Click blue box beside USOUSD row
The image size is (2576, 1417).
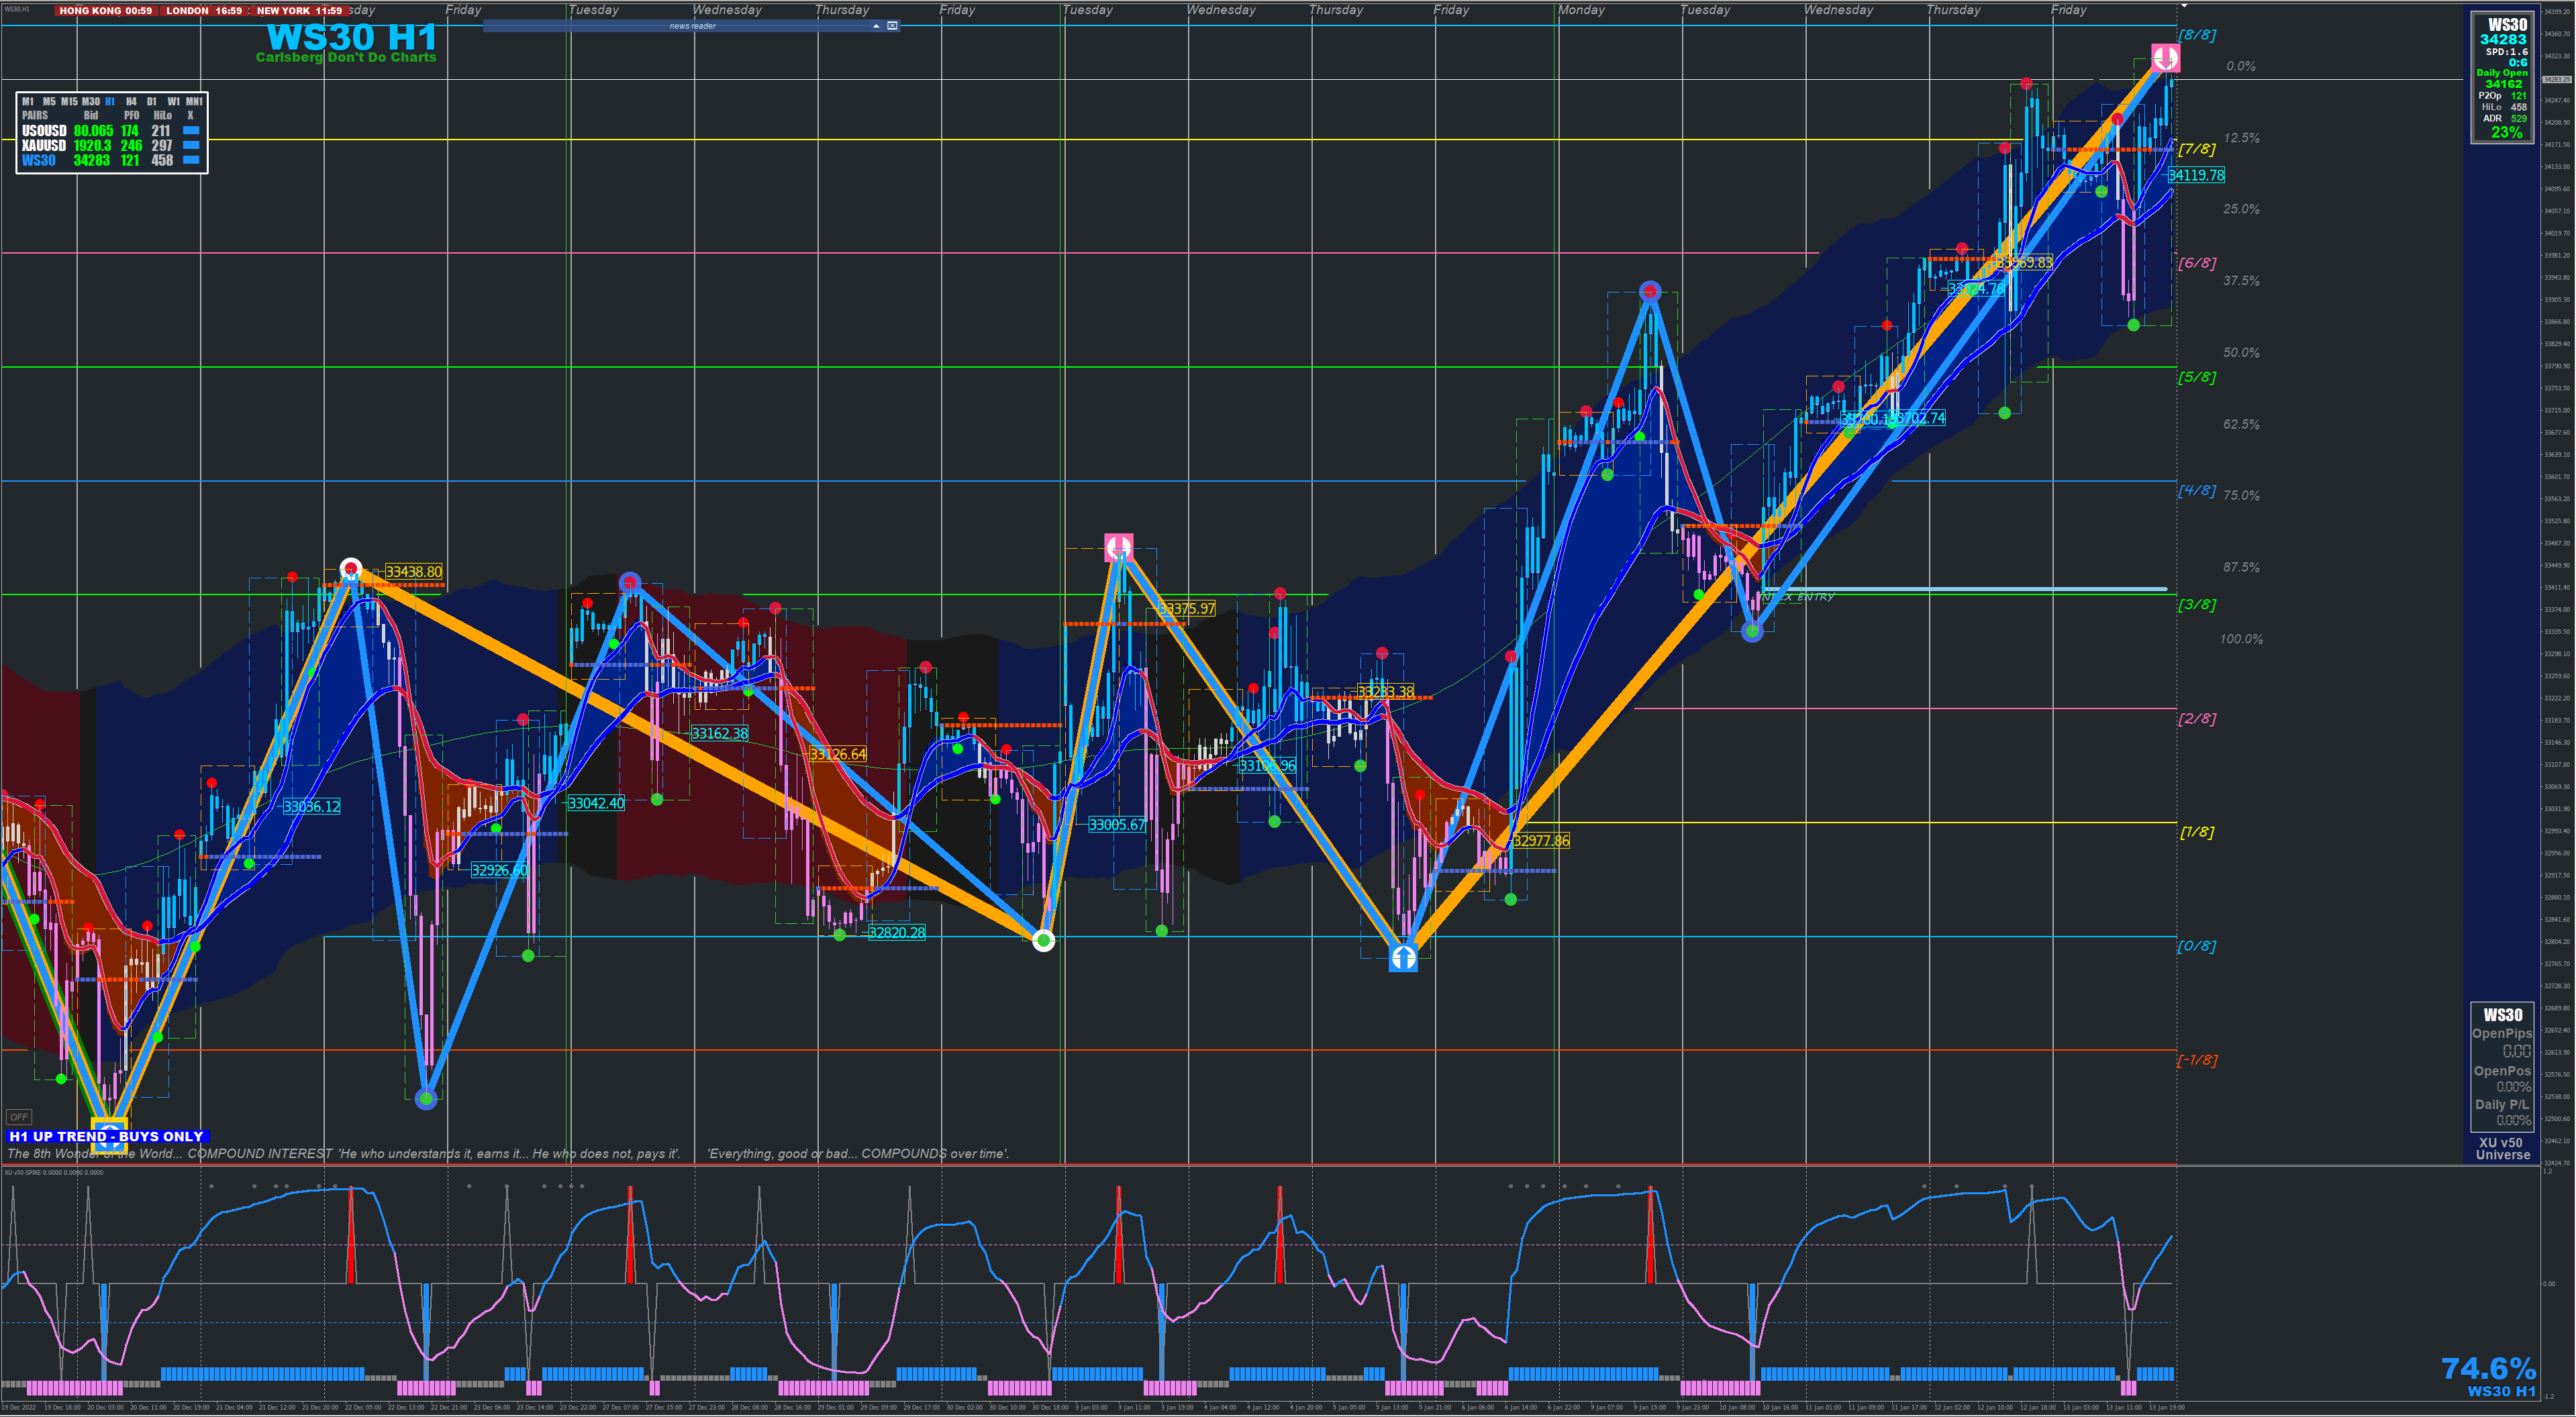tap(191, 131)
